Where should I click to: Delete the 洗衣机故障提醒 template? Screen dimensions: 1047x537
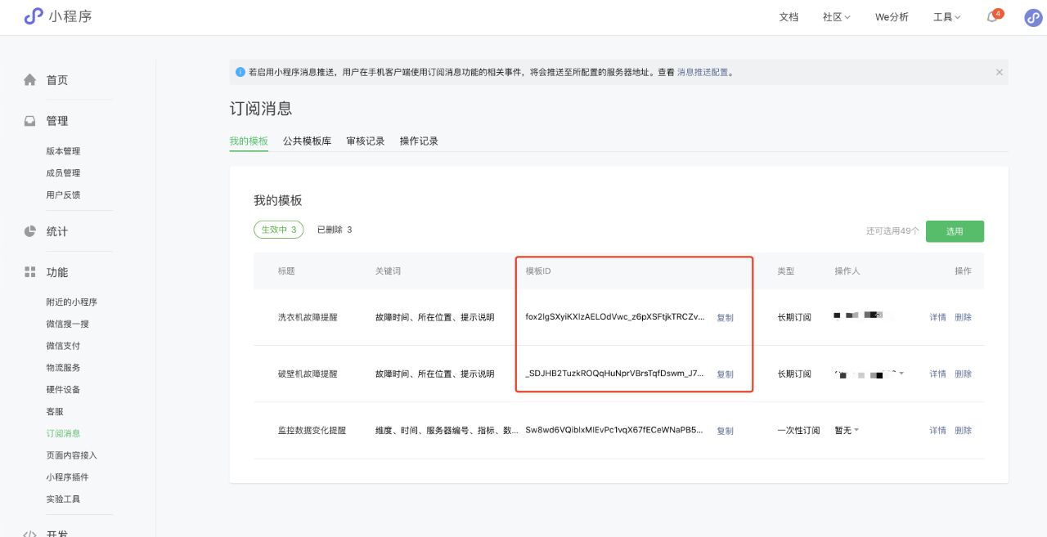963,317
